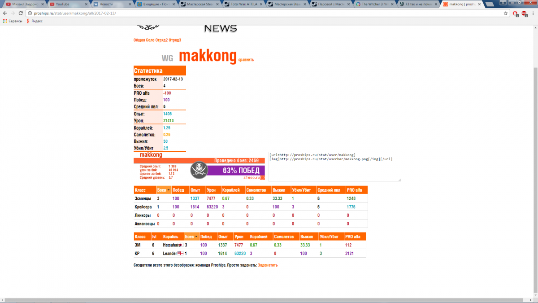Click the English flag next to Leander
Image resolution: width=538 pixels, height=303 pixels.
180,254
